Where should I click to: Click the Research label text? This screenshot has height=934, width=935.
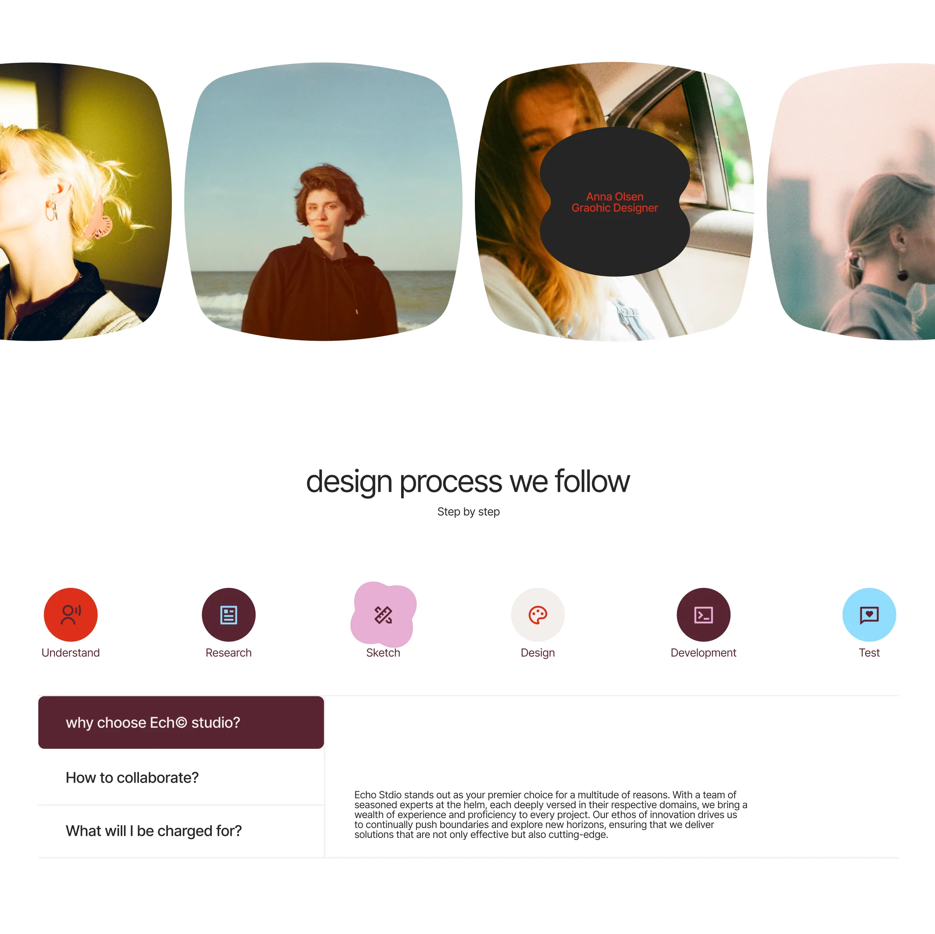pyautogui.click(x=228, y=652)
